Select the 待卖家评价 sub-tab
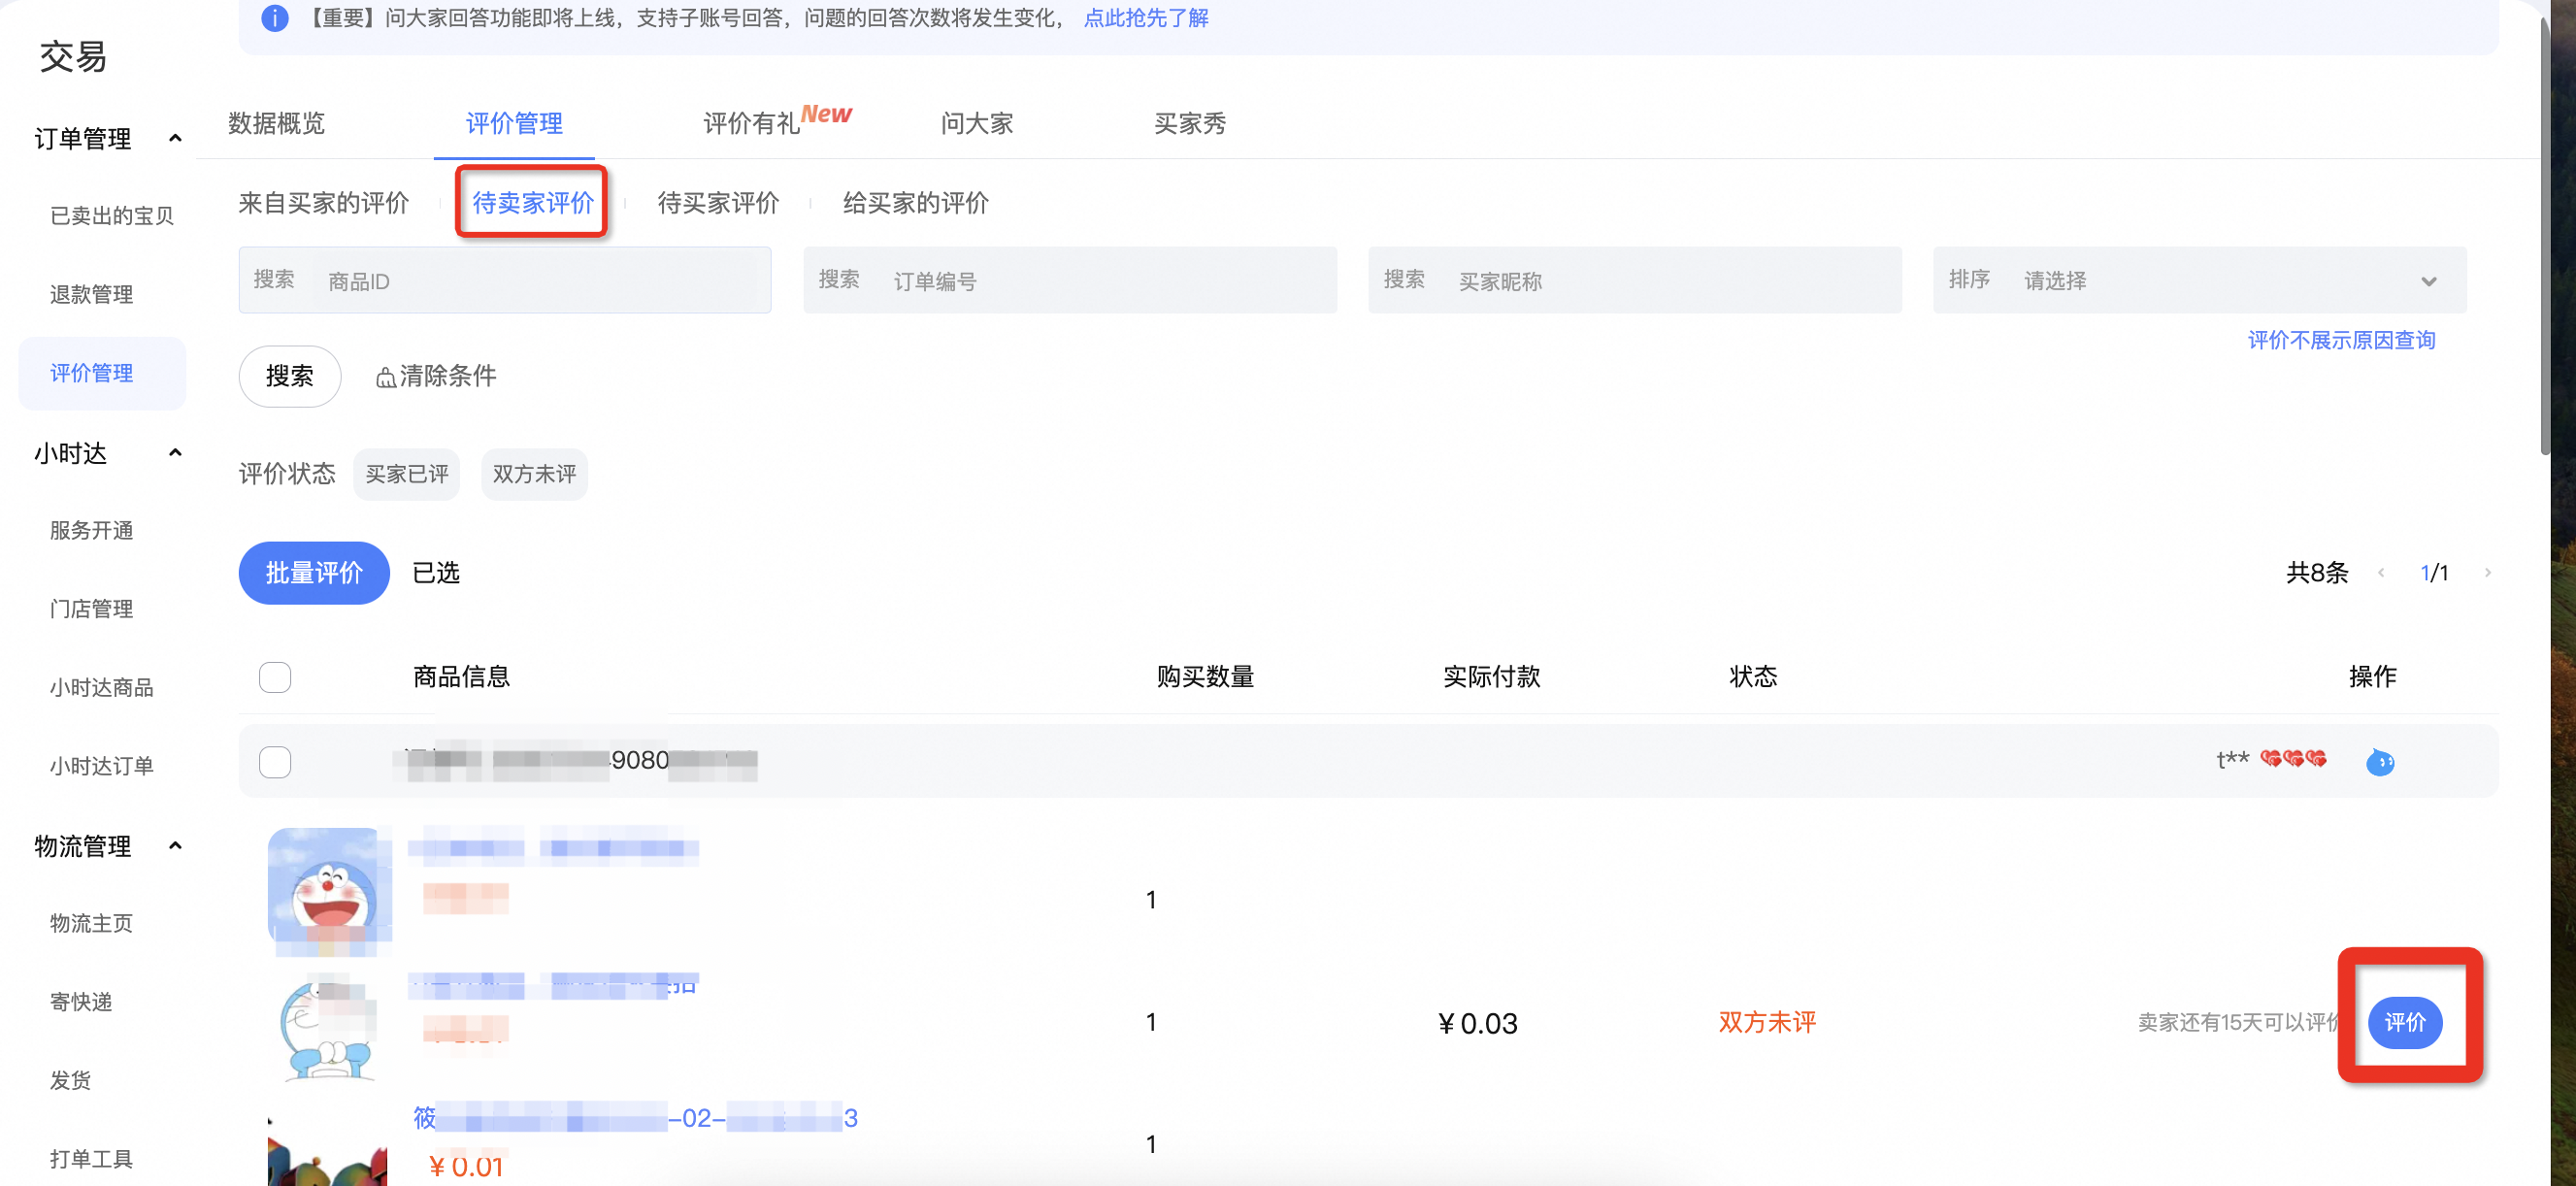 pos(533,203)
